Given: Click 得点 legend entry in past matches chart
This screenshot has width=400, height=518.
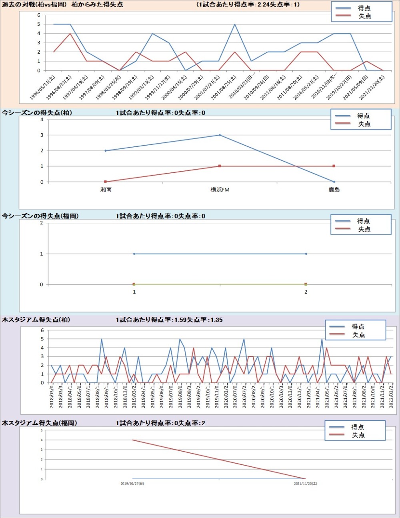Looking at the screenshot, I should pyautogui.click(x=364, y=8).
